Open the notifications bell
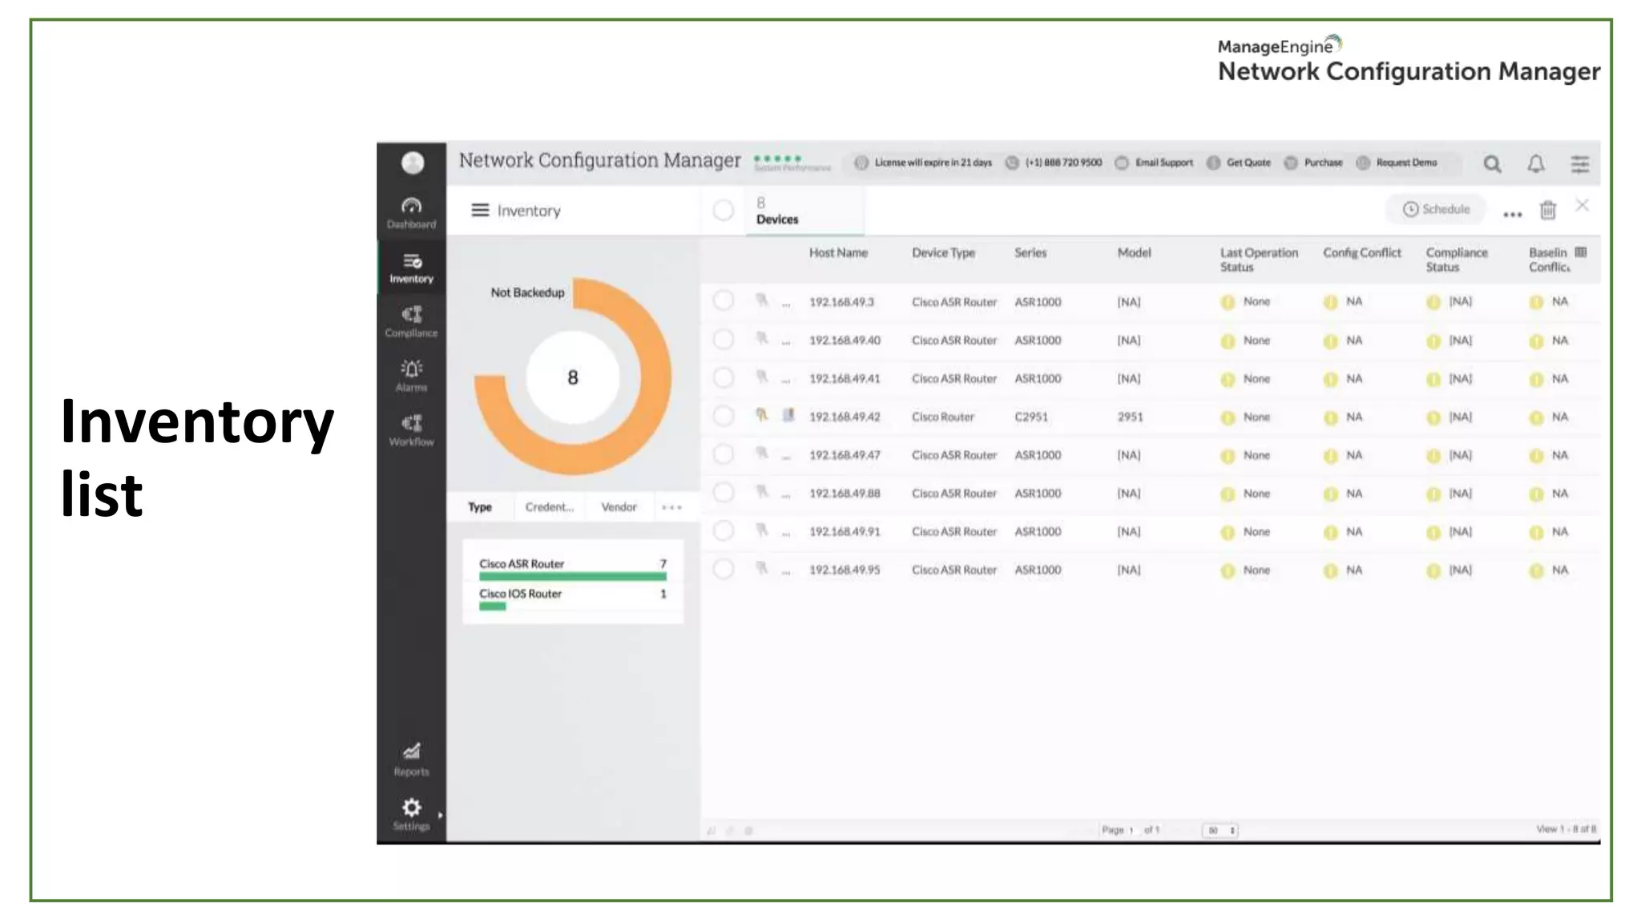The image size is (1641, 923). [x=1535, y=164]
